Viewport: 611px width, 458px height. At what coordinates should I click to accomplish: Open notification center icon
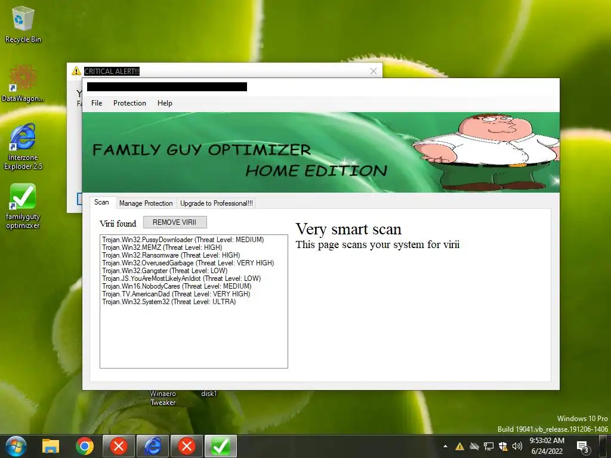(x=583, y=447)
